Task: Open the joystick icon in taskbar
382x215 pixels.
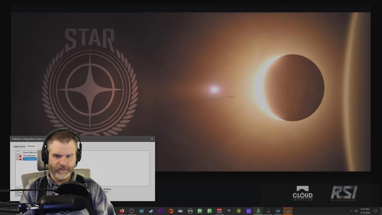Action: [x=268, y=211]
